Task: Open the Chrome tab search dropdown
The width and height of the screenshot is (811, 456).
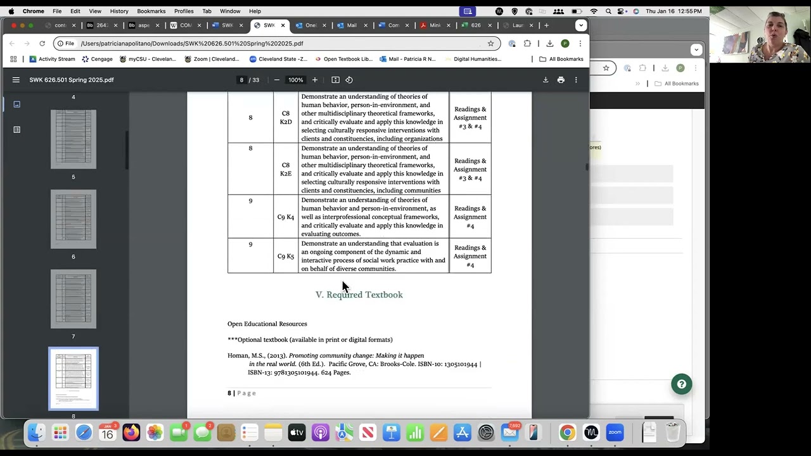Action: point(580,25)
